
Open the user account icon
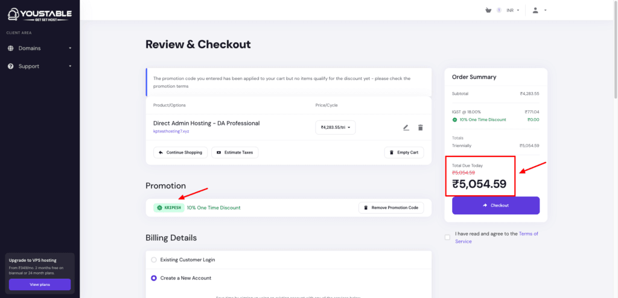(535, 10)
